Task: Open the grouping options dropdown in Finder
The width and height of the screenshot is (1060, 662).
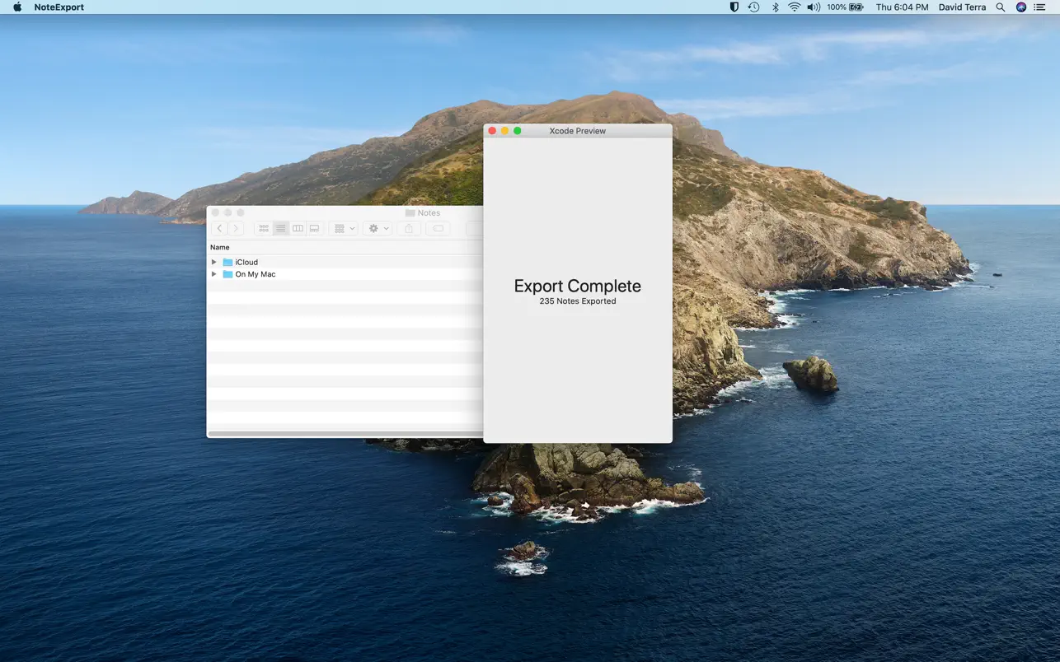Action: point(343,228)
